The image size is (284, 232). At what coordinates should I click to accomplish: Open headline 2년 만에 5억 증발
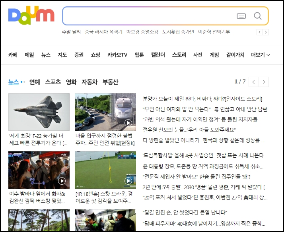[205, 187]
